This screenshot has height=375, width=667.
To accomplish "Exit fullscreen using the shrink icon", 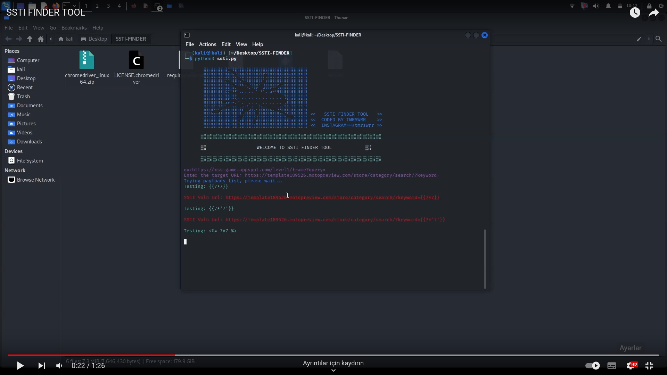I will (x=649, y=366).
